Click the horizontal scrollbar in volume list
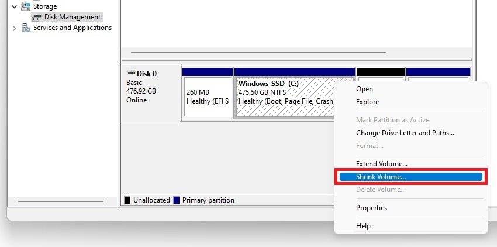This screenshot has height=247, width=497. [x=258, y=52]
